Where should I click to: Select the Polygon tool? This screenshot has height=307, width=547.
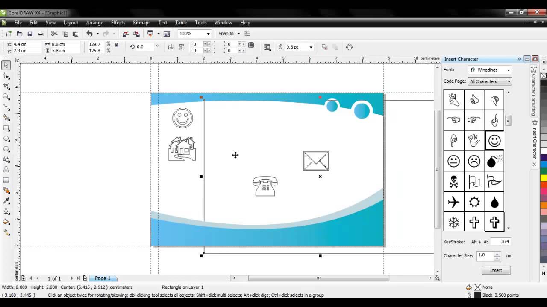point(6,149)
